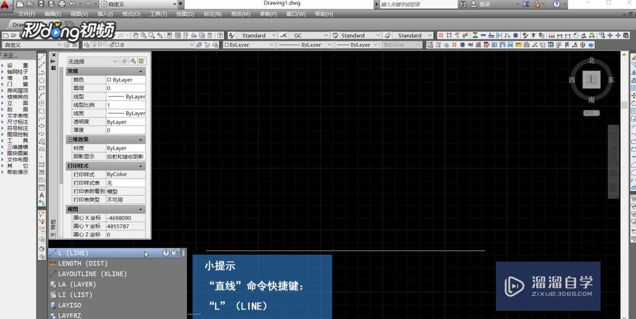
Task: Collapse the 常规 section in properties
Action: [x=141, y=71]
